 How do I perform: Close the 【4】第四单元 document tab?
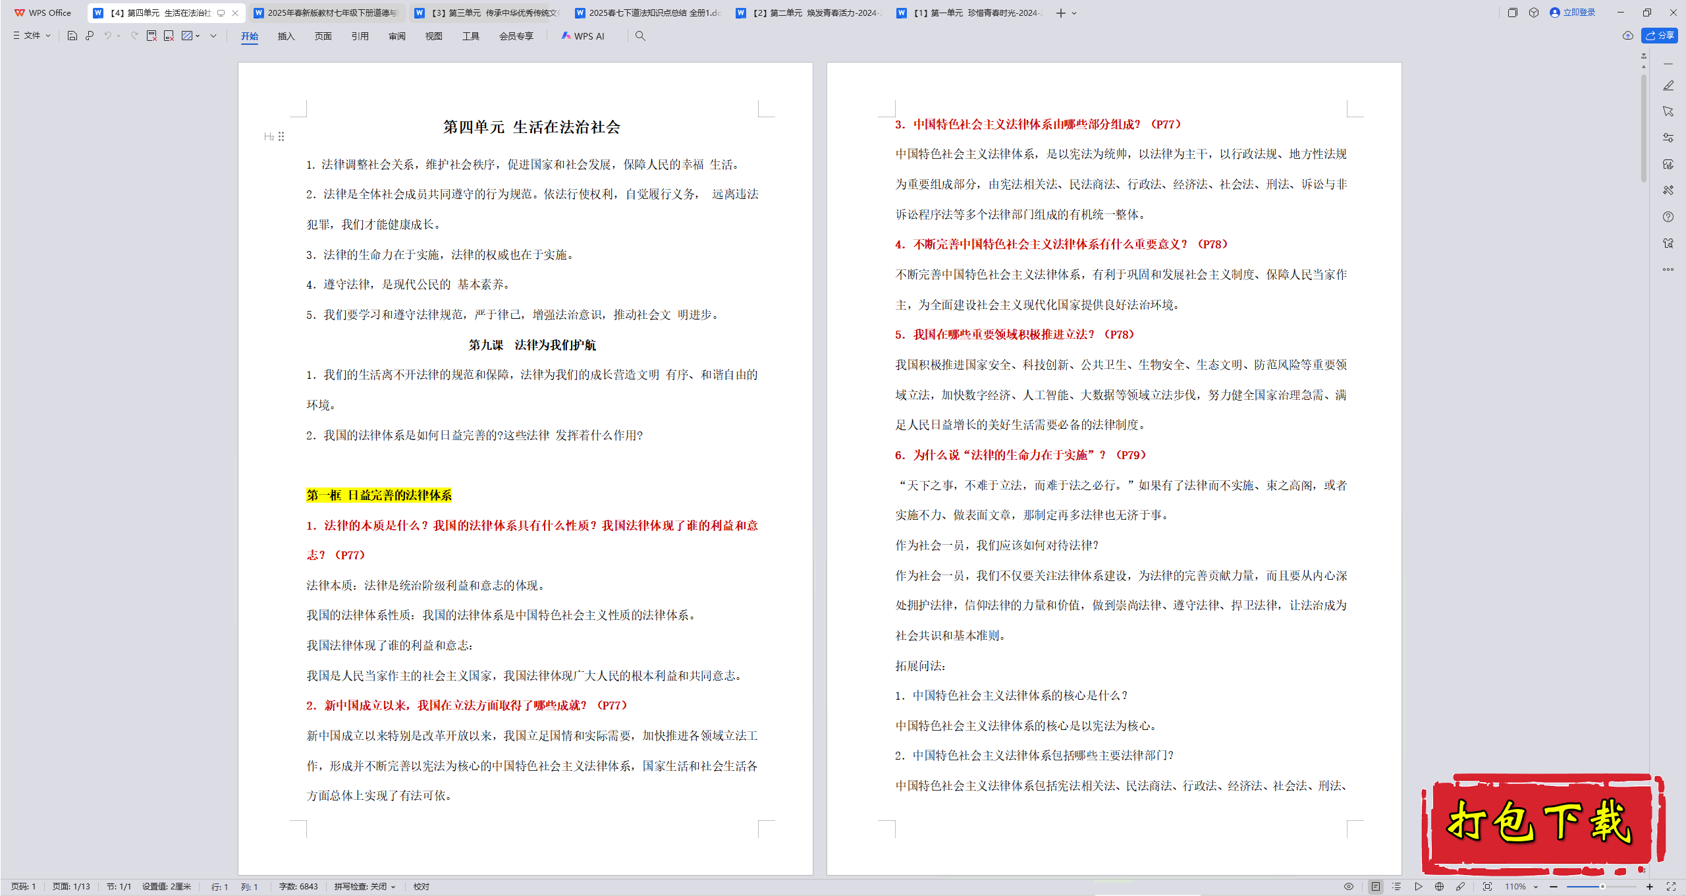(x=235, y=13)
